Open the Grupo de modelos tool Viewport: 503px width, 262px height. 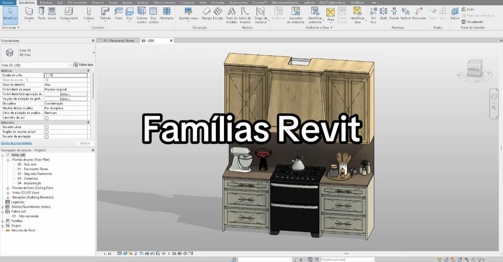pyautogui.click(x=261, y=15)
